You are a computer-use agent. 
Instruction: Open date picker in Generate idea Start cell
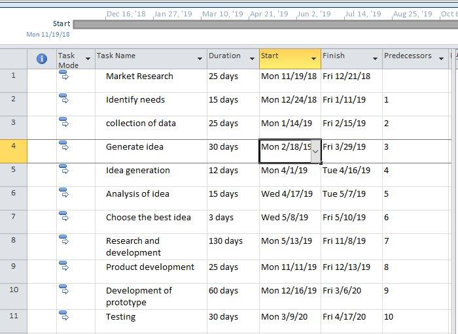(x=315, y=151)
